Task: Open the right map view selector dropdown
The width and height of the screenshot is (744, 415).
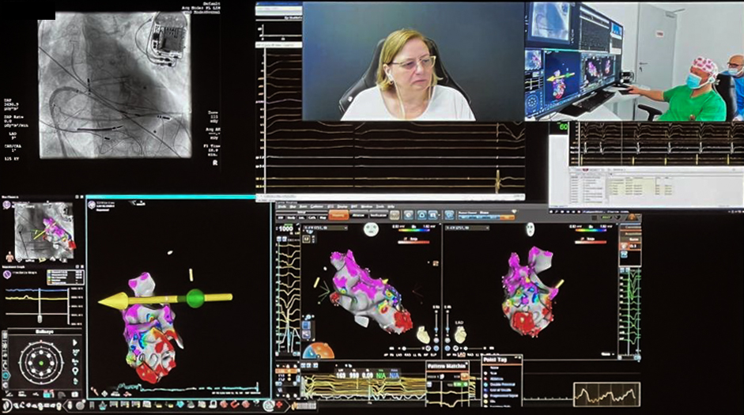Action: 467,228
